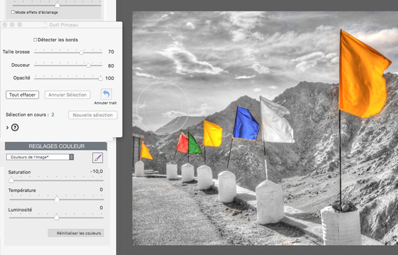Open the Couleurs de l'image dropdown
The image size is (398, 255).
click(x=40, y=157)
